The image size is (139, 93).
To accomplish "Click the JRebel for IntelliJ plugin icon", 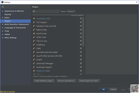I will (34, 71).
